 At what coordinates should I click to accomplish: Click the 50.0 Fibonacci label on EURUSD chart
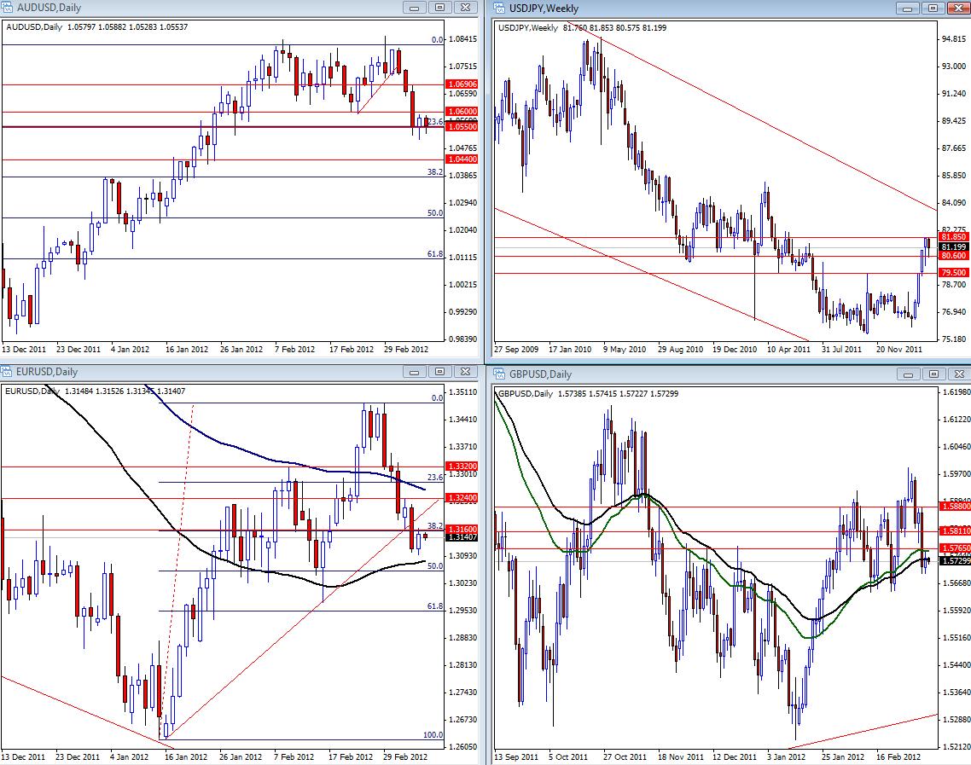(x=434, y=565)
